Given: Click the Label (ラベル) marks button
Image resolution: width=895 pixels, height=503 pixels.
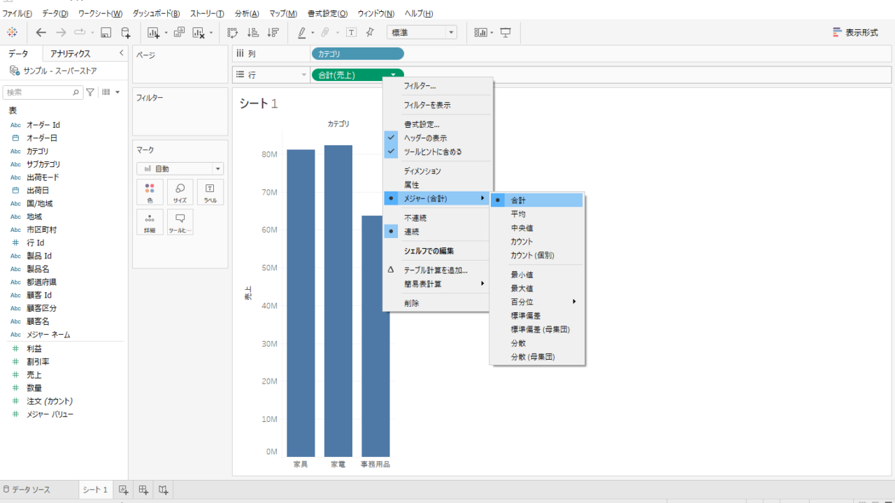Looking at the screenshot, I should [x=210, y=192].
